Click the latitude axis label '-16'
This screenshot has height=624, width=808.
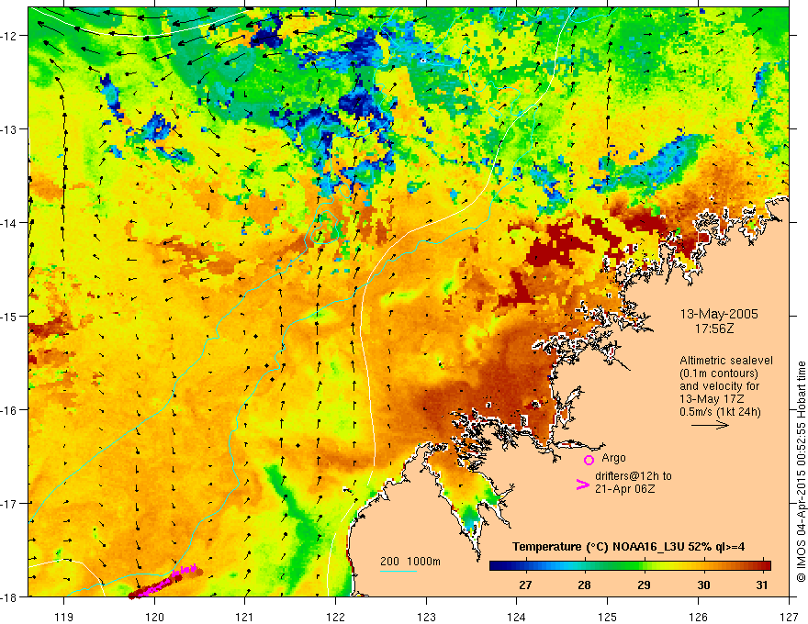click(10, 410)
